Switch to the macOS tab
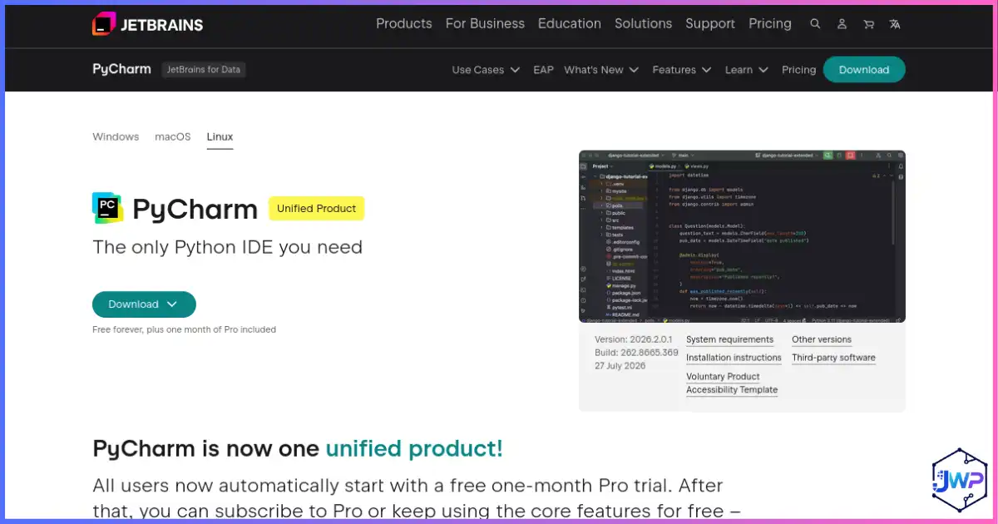This screenshot has height=524, width=998. coord(173,136)
